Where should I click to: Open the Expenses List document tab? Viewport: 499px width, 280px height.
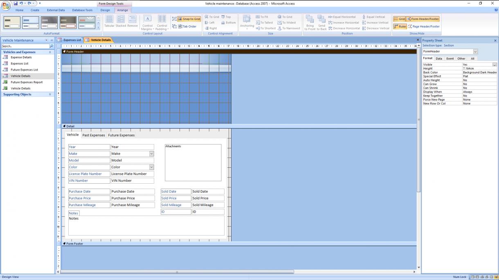[72, 40]
